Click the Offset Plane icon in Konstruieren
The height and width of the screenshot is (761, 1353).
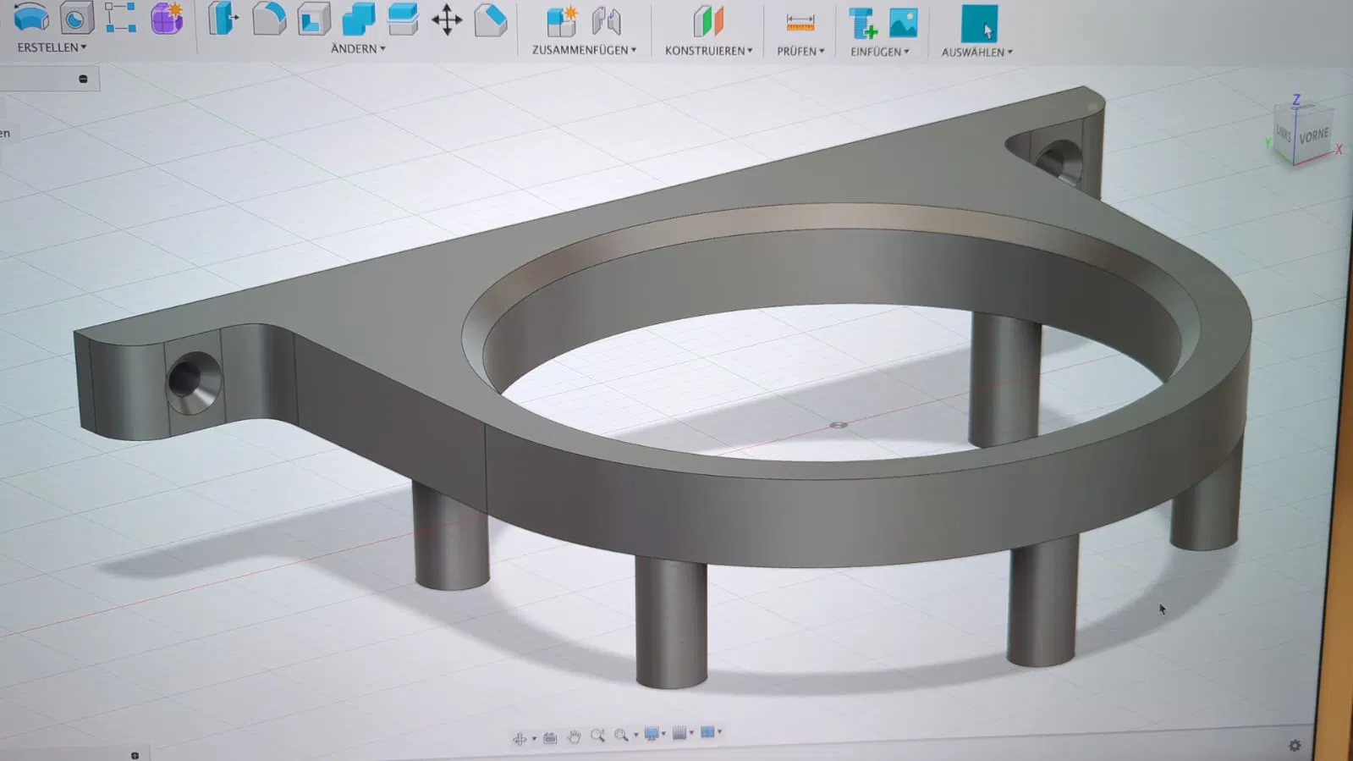pos(708,22)
